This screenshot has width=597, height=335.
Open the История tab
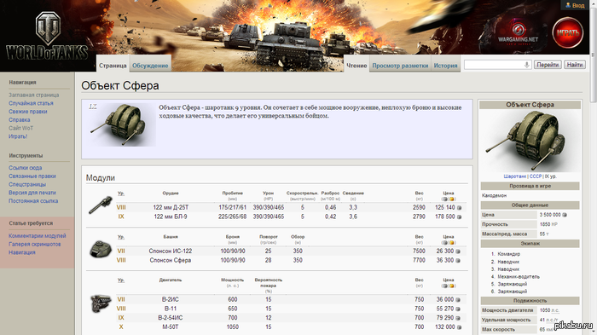[x=445, y=66]
